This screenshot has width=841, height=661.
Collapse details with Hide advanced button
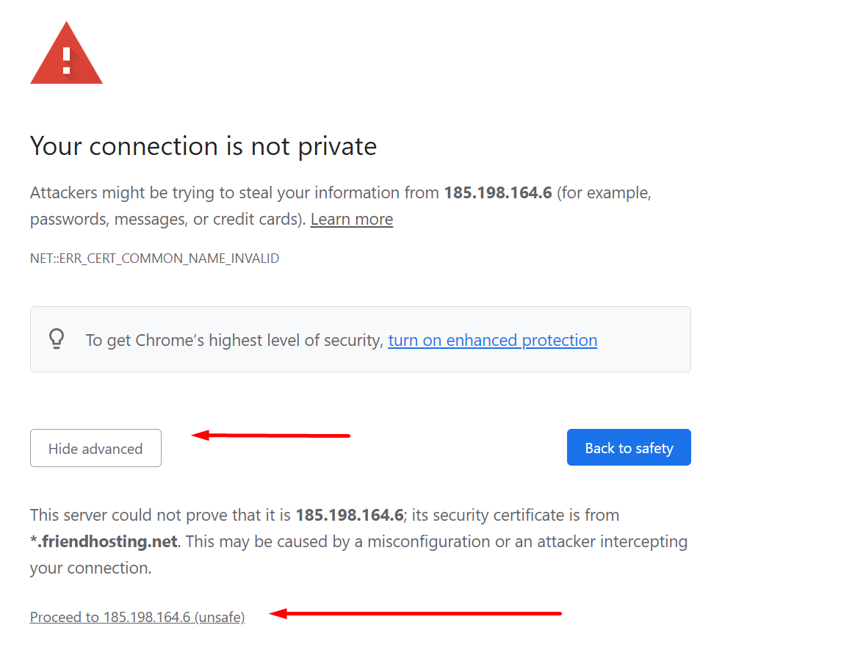coord(95,448)
